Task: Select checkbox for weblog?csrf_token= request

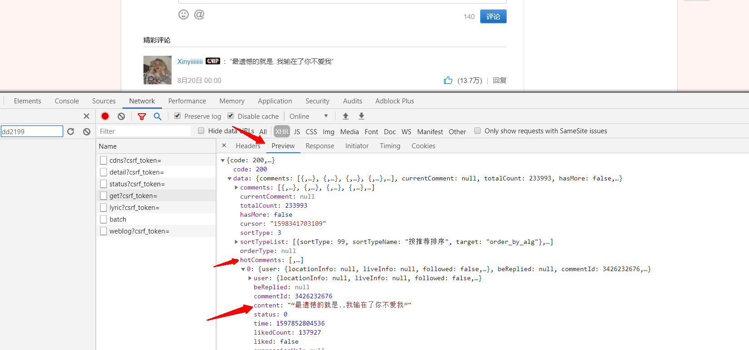Action: point(103,231)
